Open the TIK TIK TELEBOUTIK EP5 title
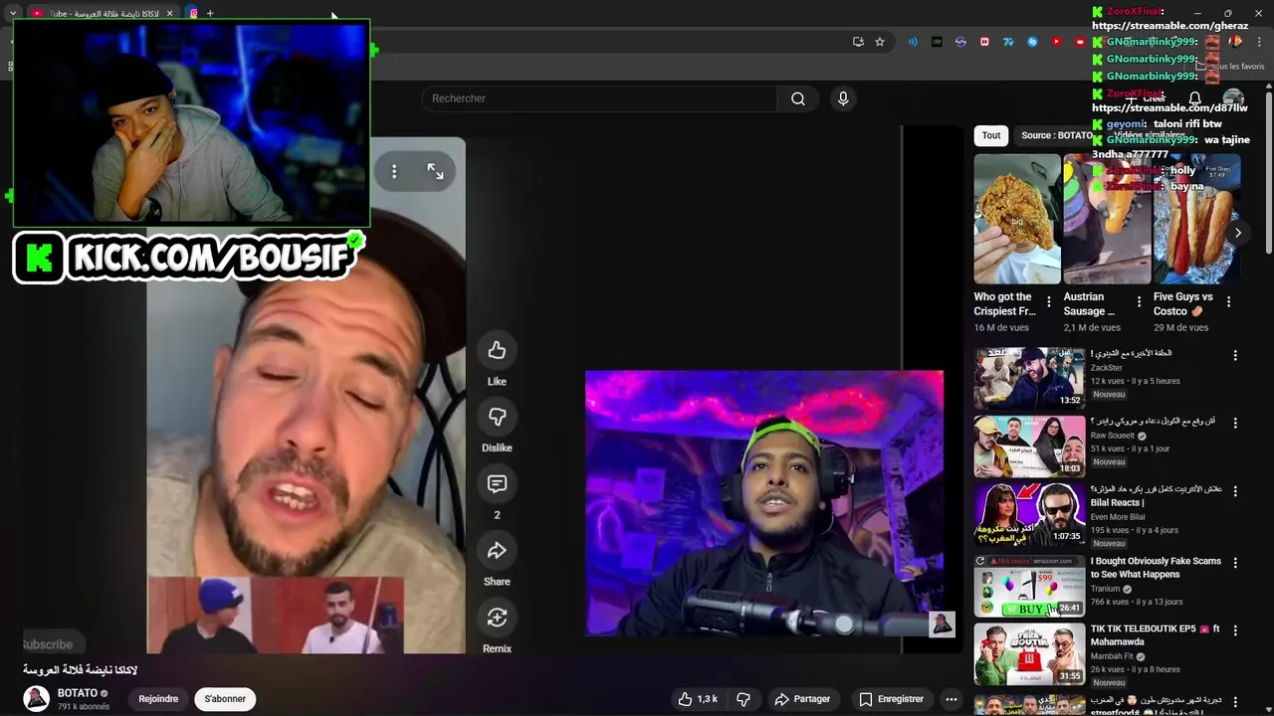The height and width of the screenshot is (716, 1274). pyautogui.click(x=1155, y=635)
